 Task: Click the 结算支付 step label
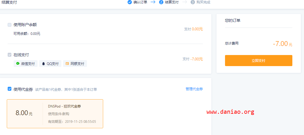pos(172,2)
